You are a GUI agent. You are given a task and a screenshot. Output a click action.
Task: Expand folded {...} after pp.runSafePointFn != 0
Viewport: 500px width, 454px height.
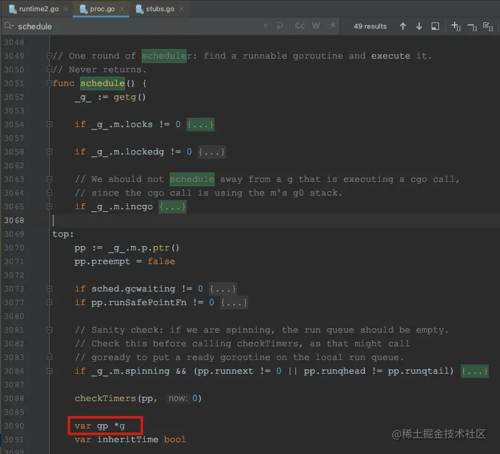point(234,302)
